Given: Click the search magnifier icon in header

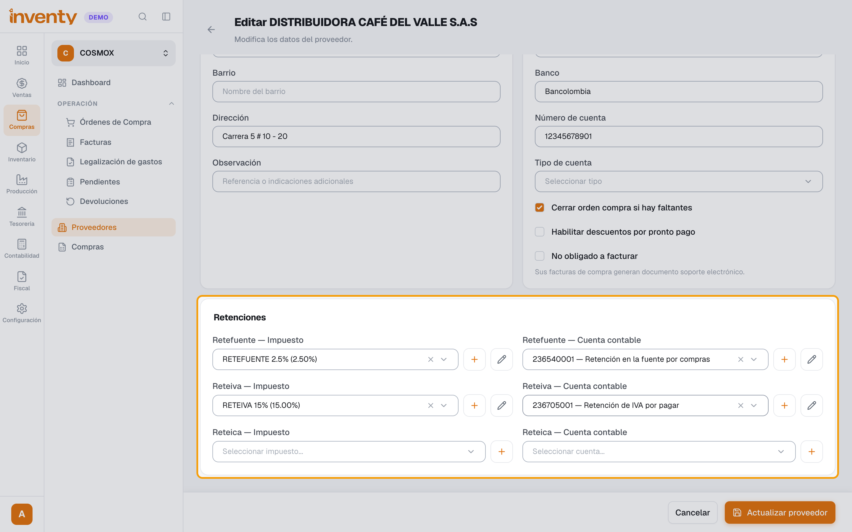Looking at the screenshot, I should pyautogui.click(x=142, y=17).
